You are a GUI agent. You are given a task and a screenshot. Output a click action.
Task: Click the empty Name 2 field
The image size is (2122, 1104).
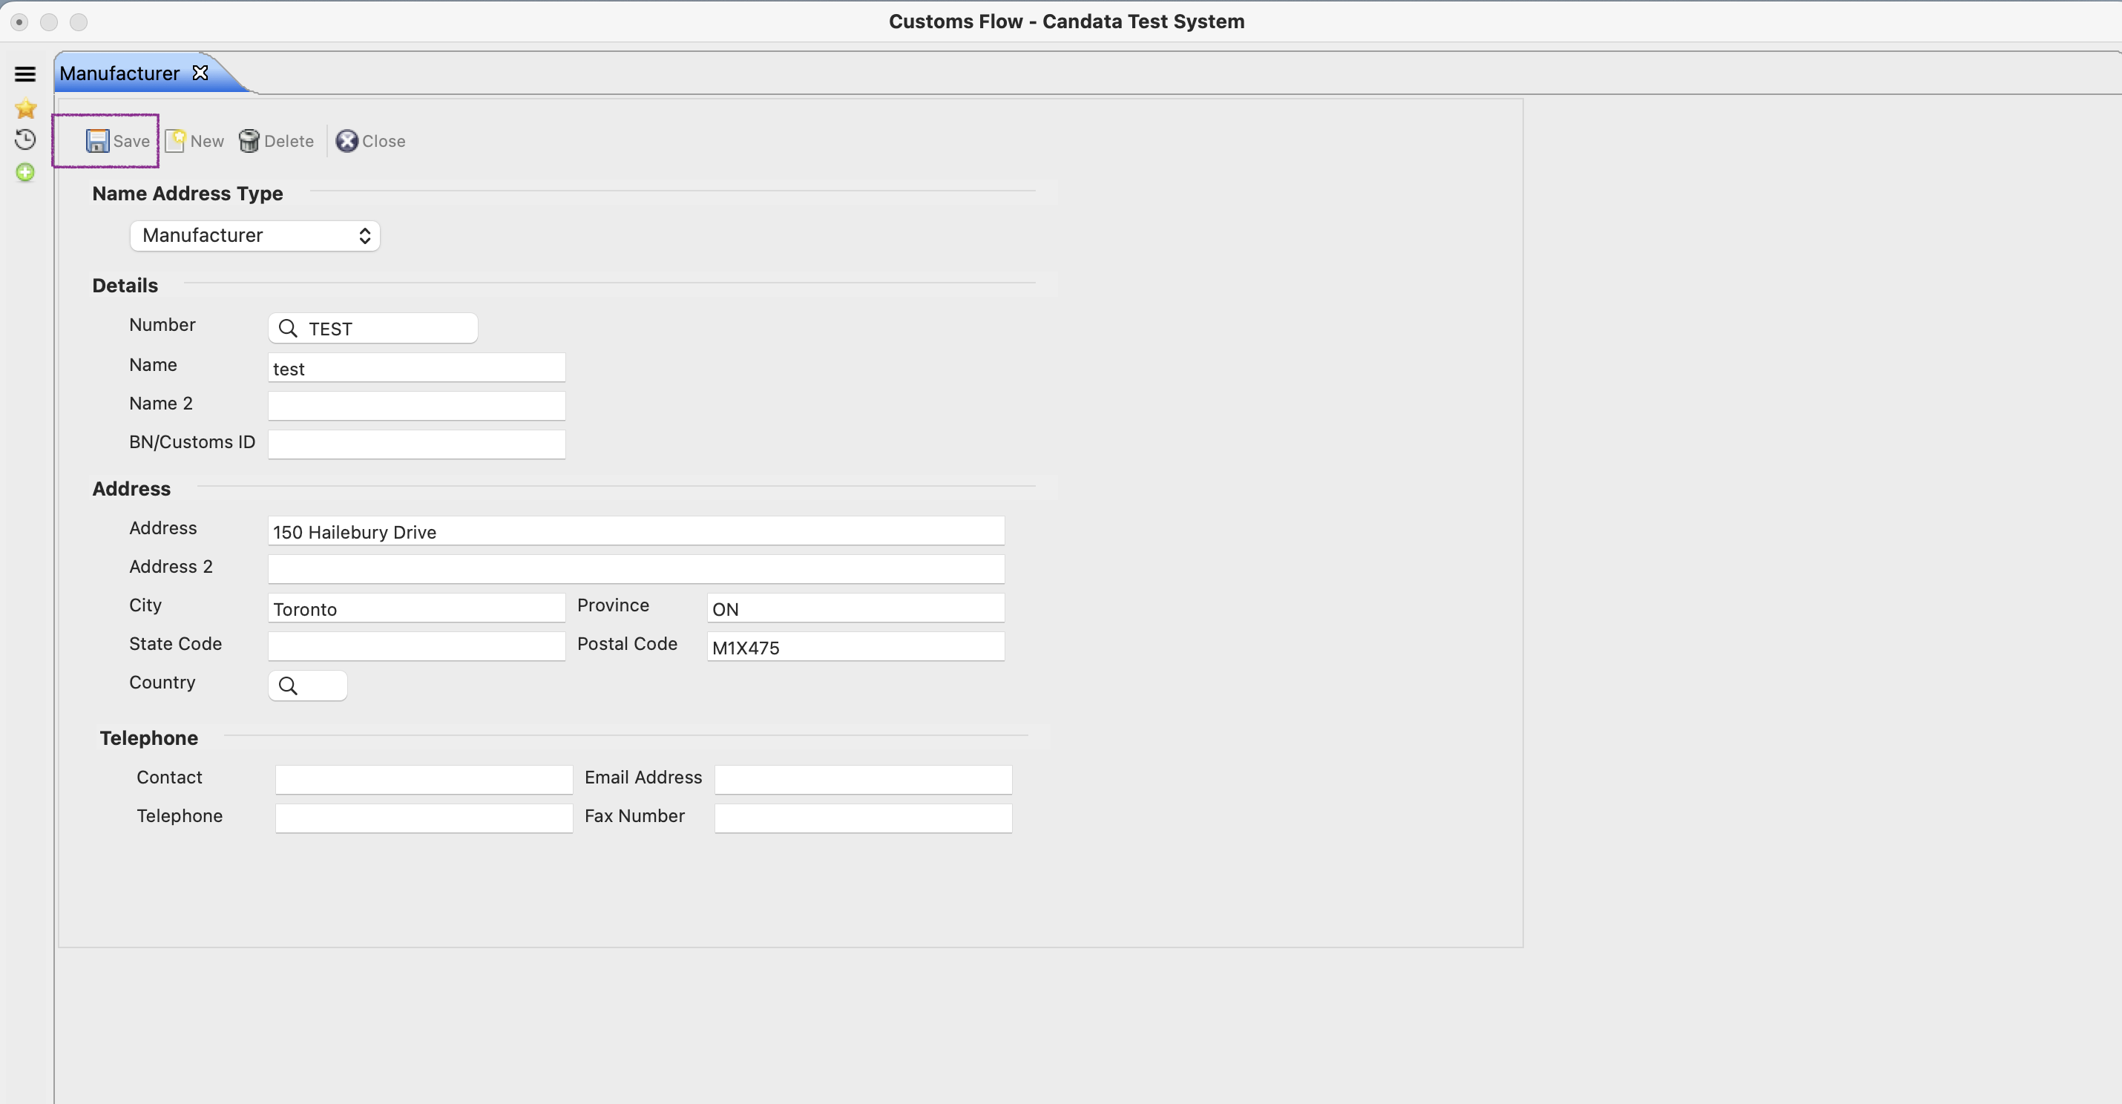417,405
